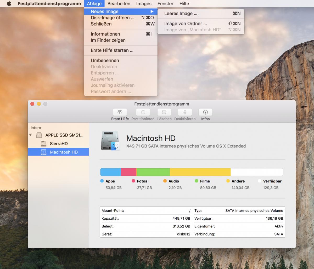Click the Verbindung SATA value

coord(279,234)
